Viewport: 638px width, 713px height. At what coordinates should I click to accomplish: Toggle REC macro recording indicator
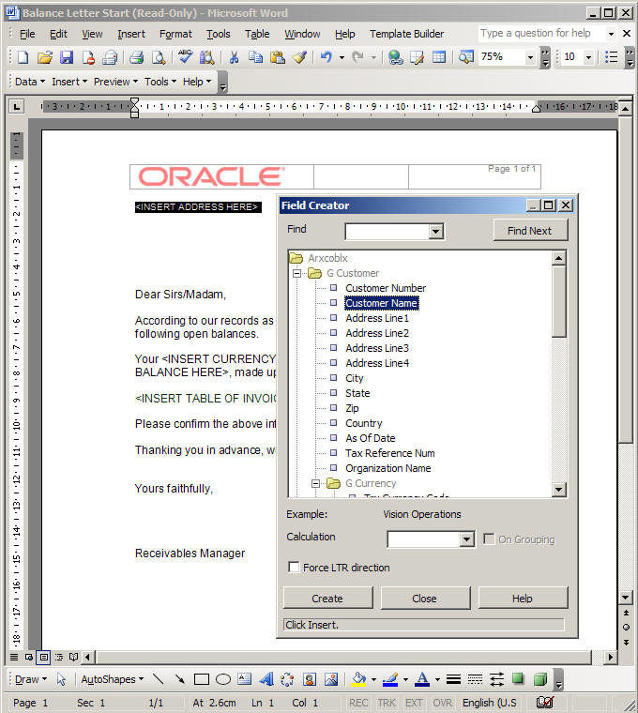click(358, 703)
